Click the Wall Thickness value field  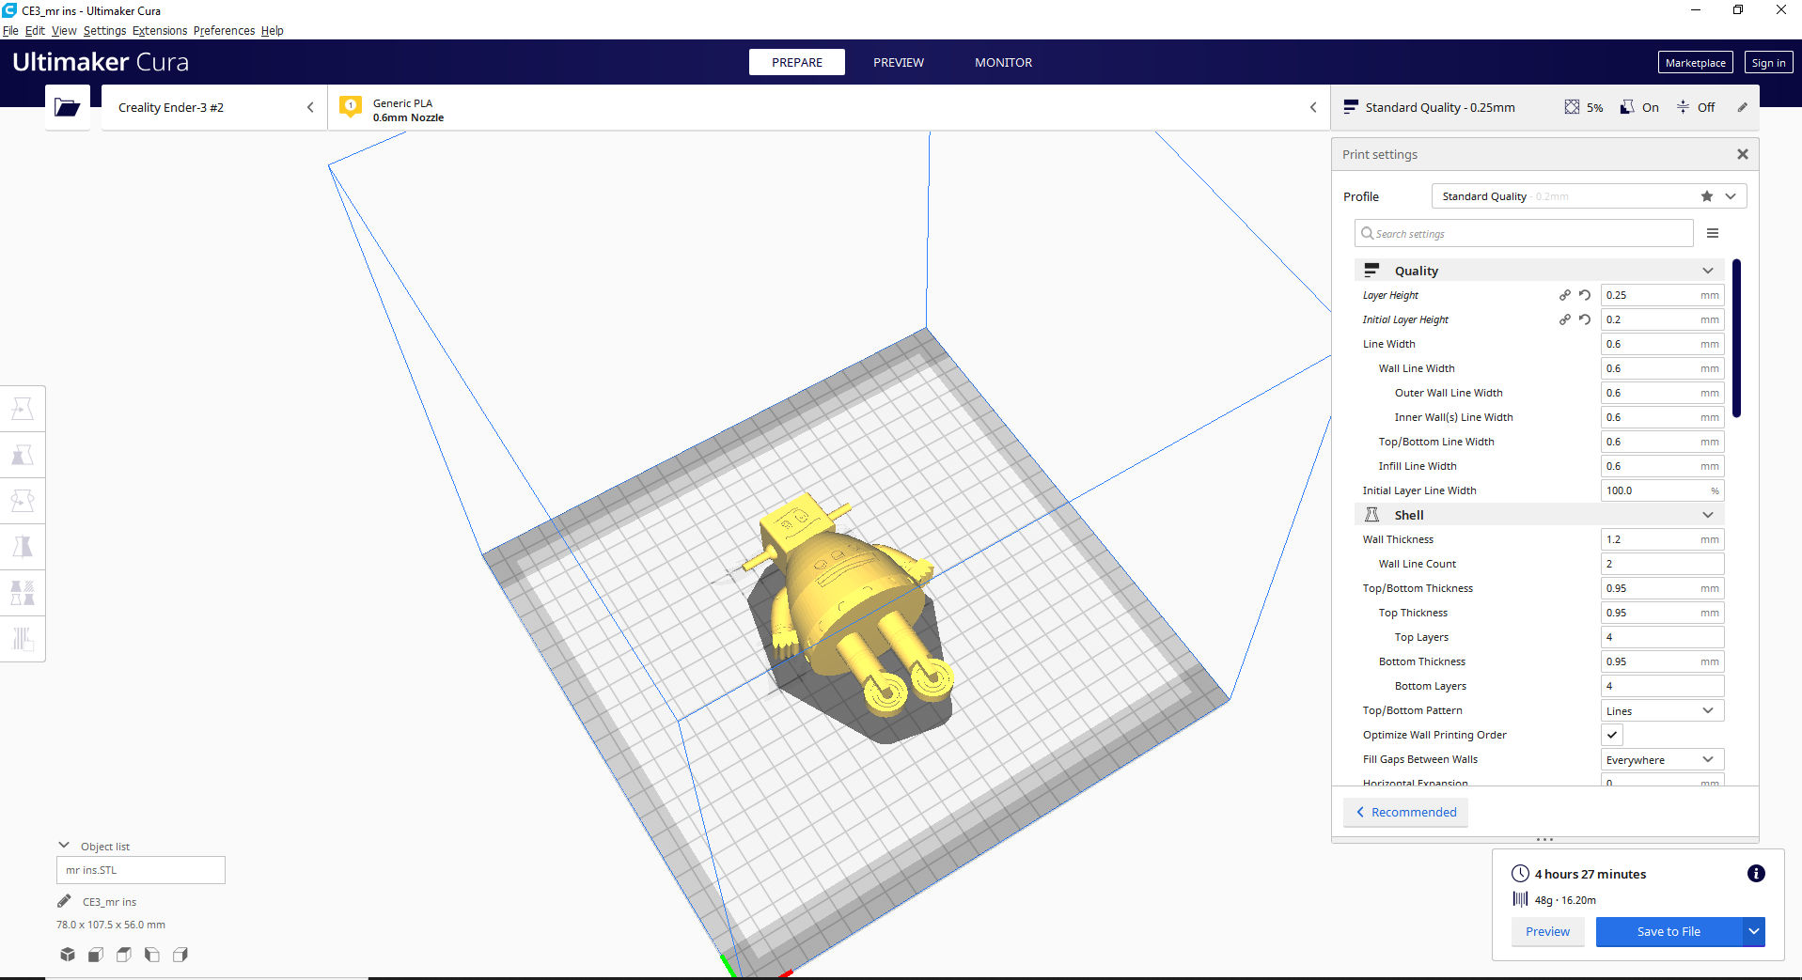1662,539
